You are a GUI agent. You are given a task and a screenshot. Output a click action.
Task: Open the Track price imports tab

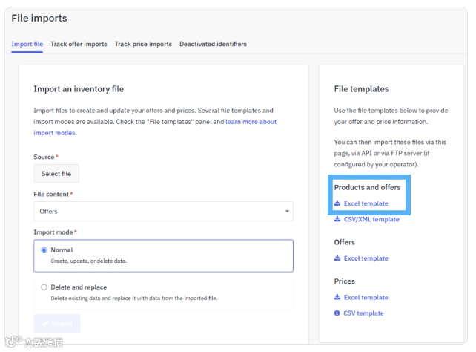143,44
